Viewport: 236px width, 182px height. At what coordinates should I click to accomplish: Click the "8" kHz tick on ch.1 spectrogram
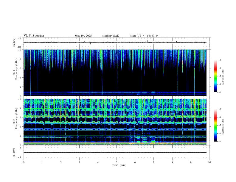pos(21,59)
